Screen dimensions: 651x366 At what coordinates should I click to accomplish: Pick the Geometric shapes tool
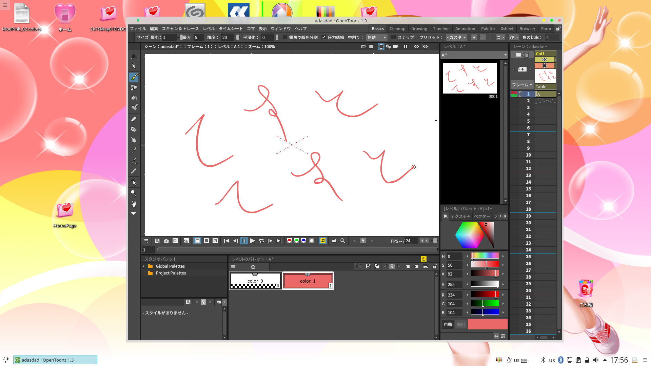click(x=134, y=88)
